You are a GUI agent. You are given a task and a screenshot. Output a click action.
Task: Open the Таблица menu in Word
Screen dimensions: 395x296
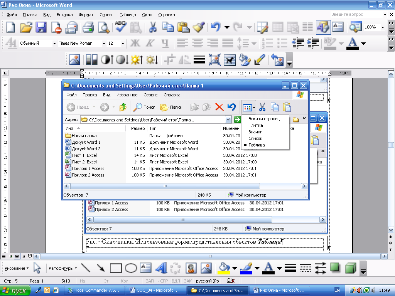(x=128, y=15)
